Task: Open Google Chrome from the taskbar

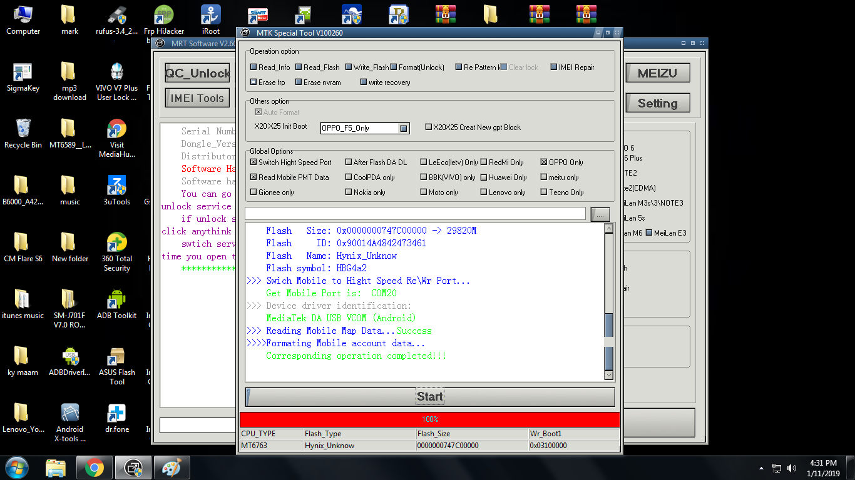Action: coord(95,467)
